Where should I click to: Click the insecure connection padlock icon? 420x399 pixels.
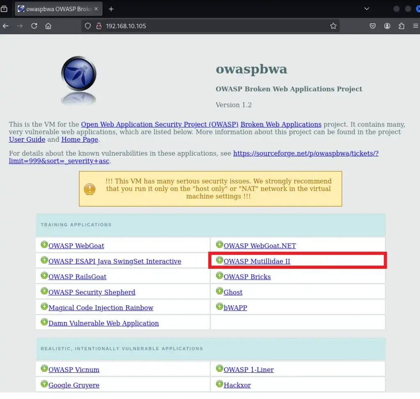[x=99, y=26]
